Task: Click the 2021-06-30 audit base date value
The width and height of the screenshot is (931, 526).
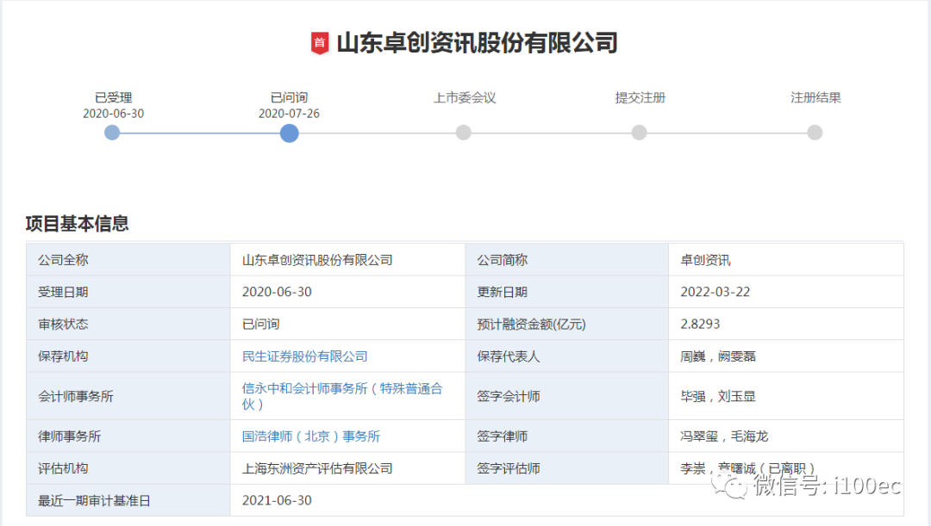Action: [277, 500]
